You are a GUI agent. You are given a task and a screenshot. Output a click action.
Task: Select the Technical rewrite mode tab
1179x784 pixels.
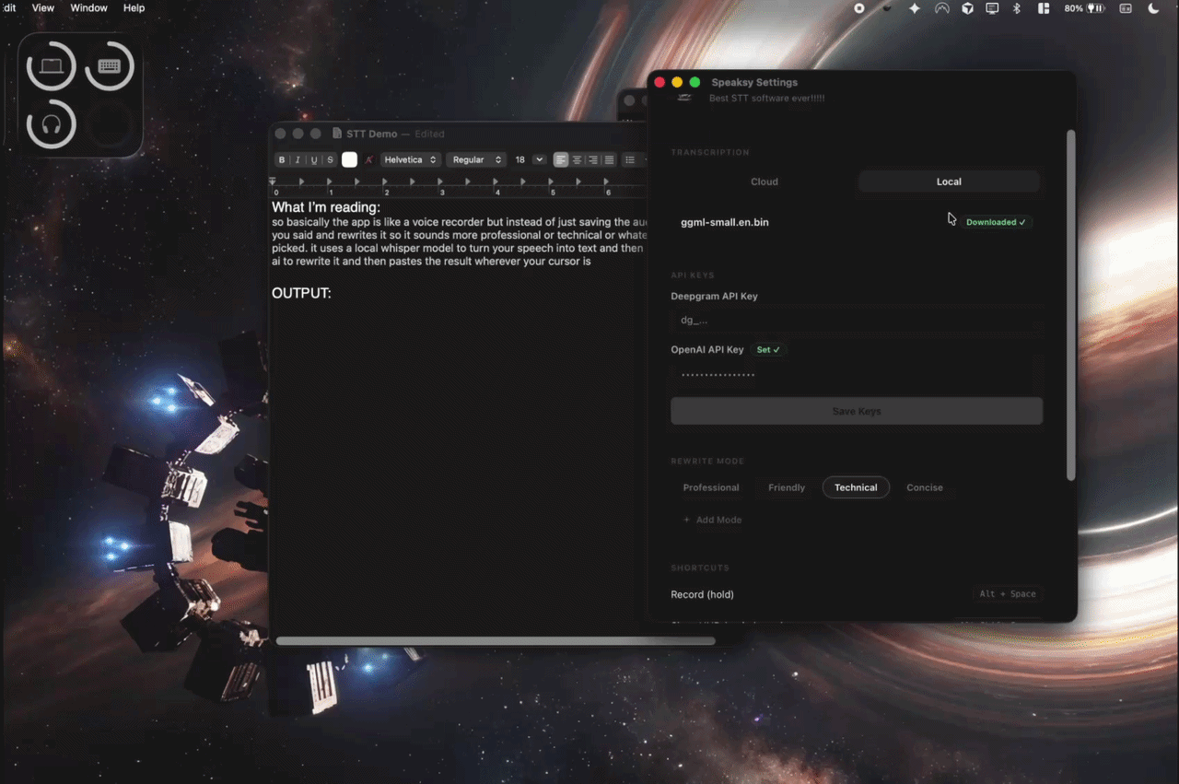point(856,487)
